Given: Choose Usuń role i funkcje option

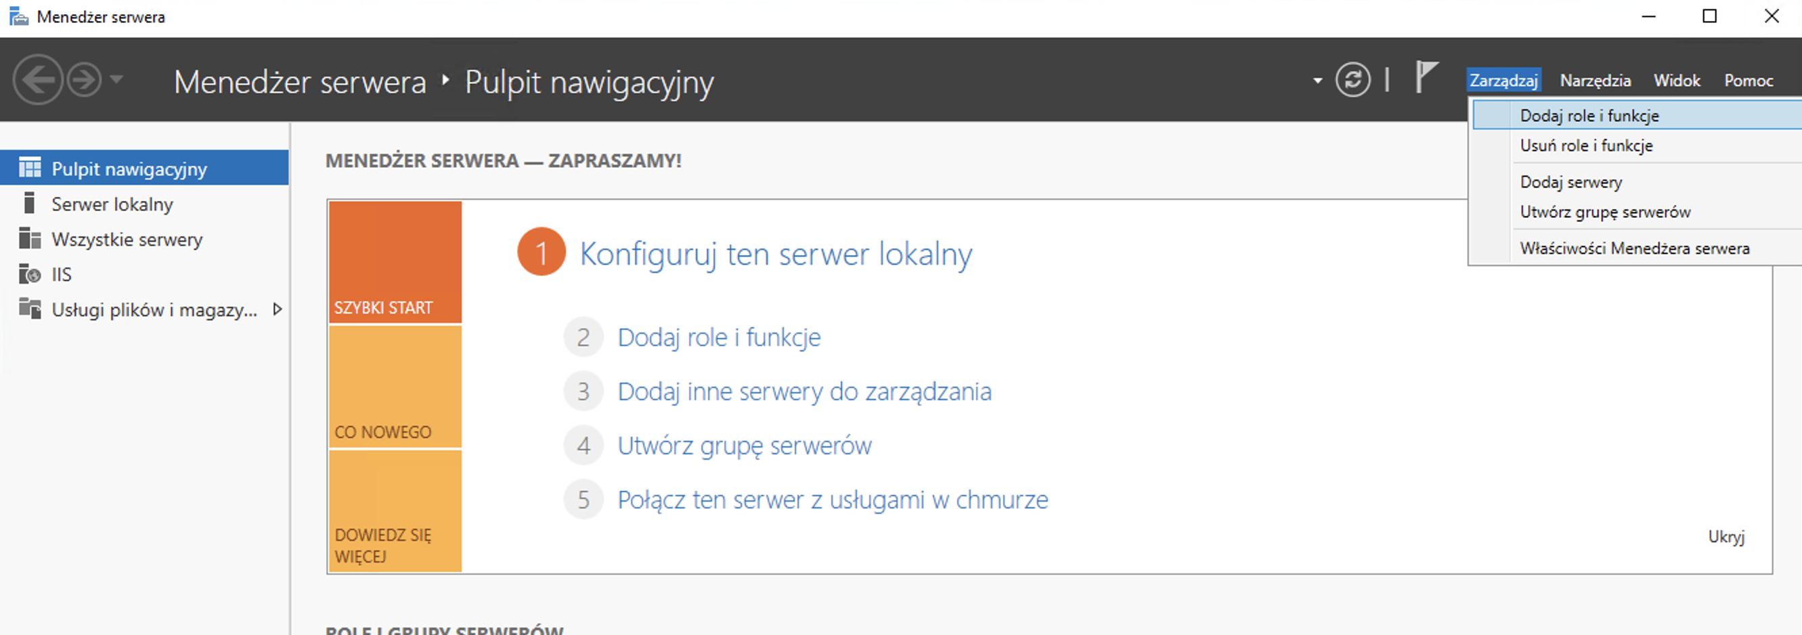Looking at the screenshot, I should click(1586, 146).
